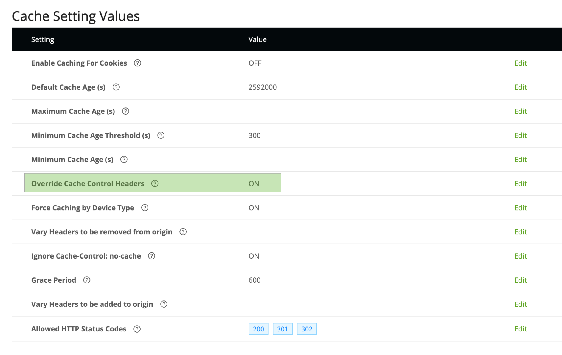Select the 200 status code tag

tap(258, 329)
